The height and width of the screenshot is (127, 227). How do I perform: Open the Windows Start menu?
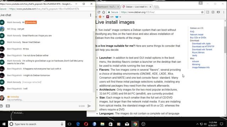point(4,124)
